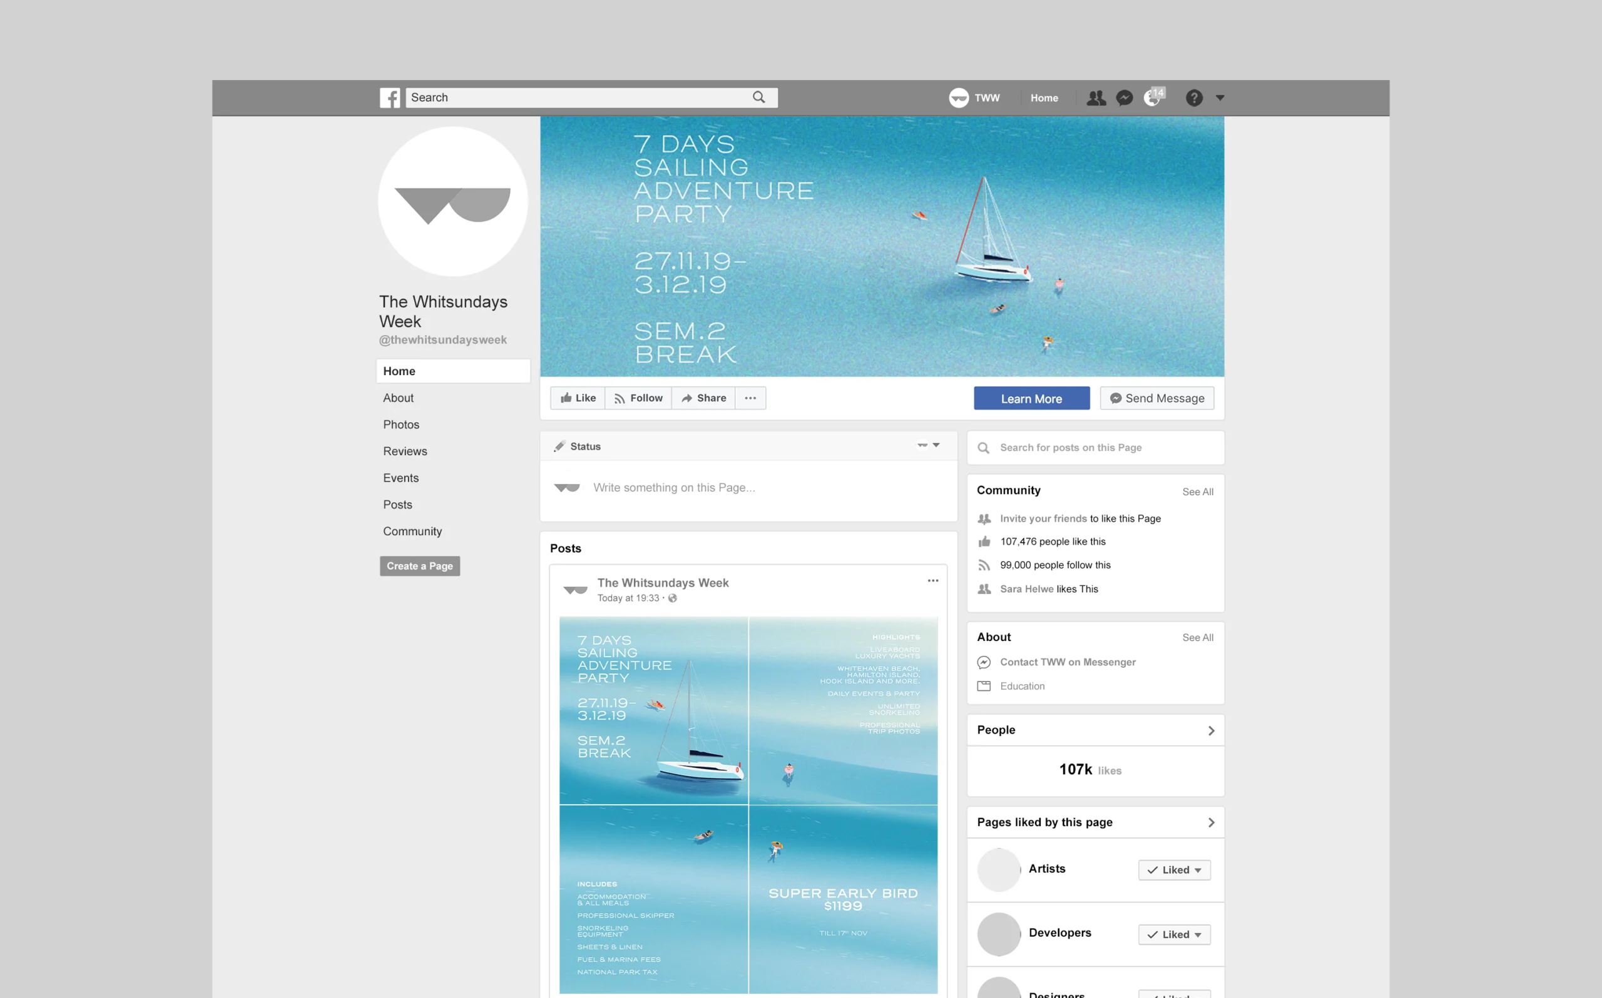Viewport: 1602px width, 998px height.
Task: Click thumbs-up icon beside 107,476 people
Action: [x=984, y=542]
